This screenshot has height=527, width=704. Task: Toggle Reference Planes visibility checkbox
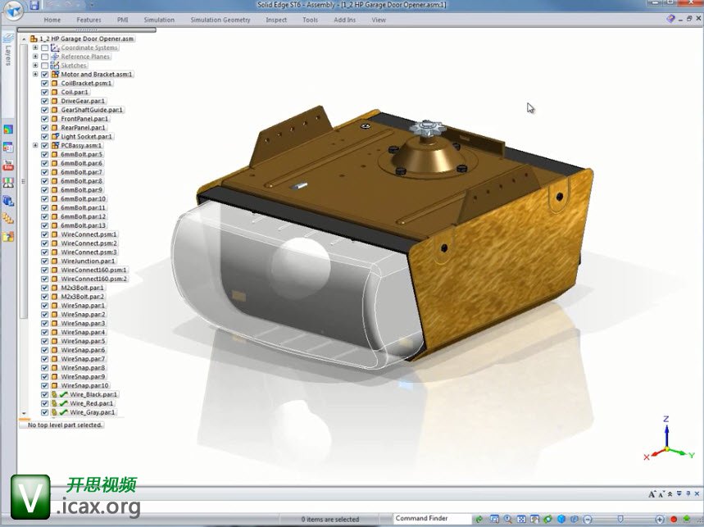click(45, 57)
